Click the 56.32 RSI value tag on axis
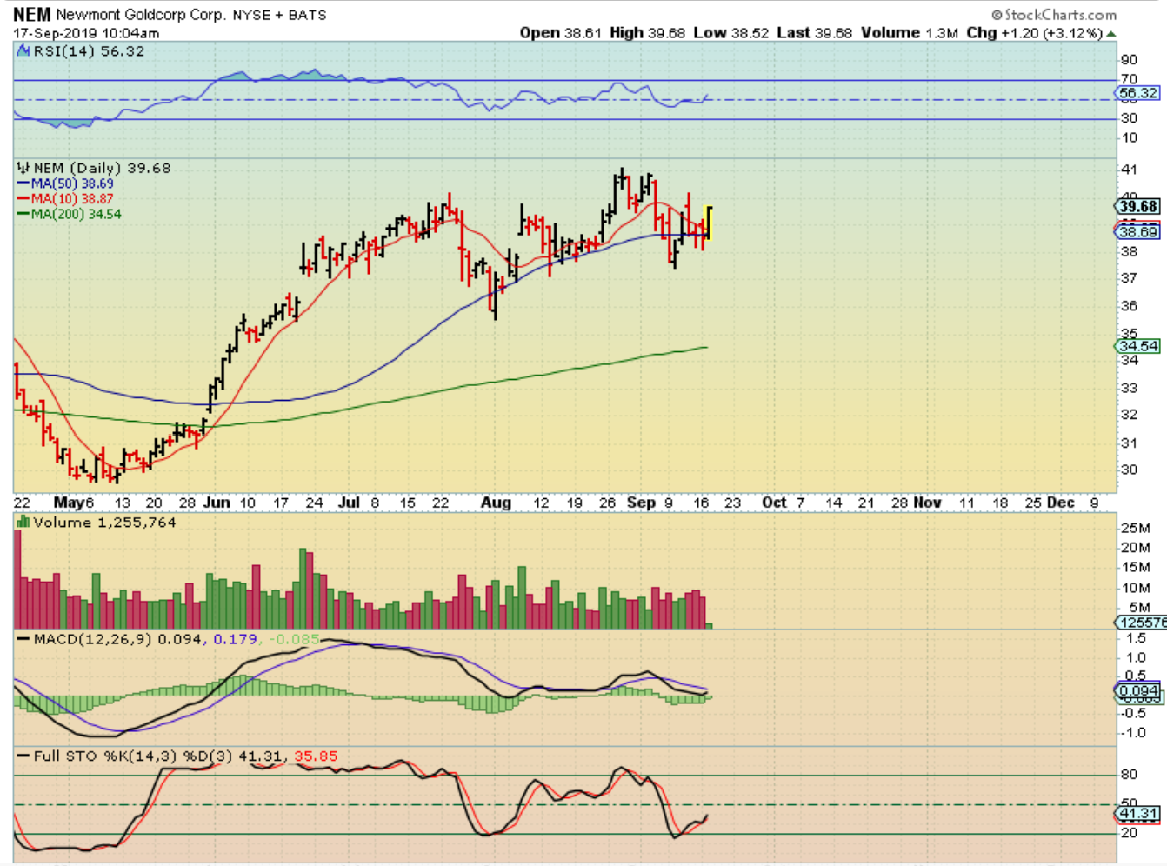The height and width of the screenshot is (866, 1167). (1138, 93)
